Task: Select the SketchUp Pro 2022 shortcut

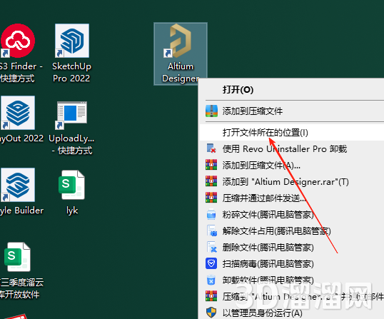Action: point(71,54)
